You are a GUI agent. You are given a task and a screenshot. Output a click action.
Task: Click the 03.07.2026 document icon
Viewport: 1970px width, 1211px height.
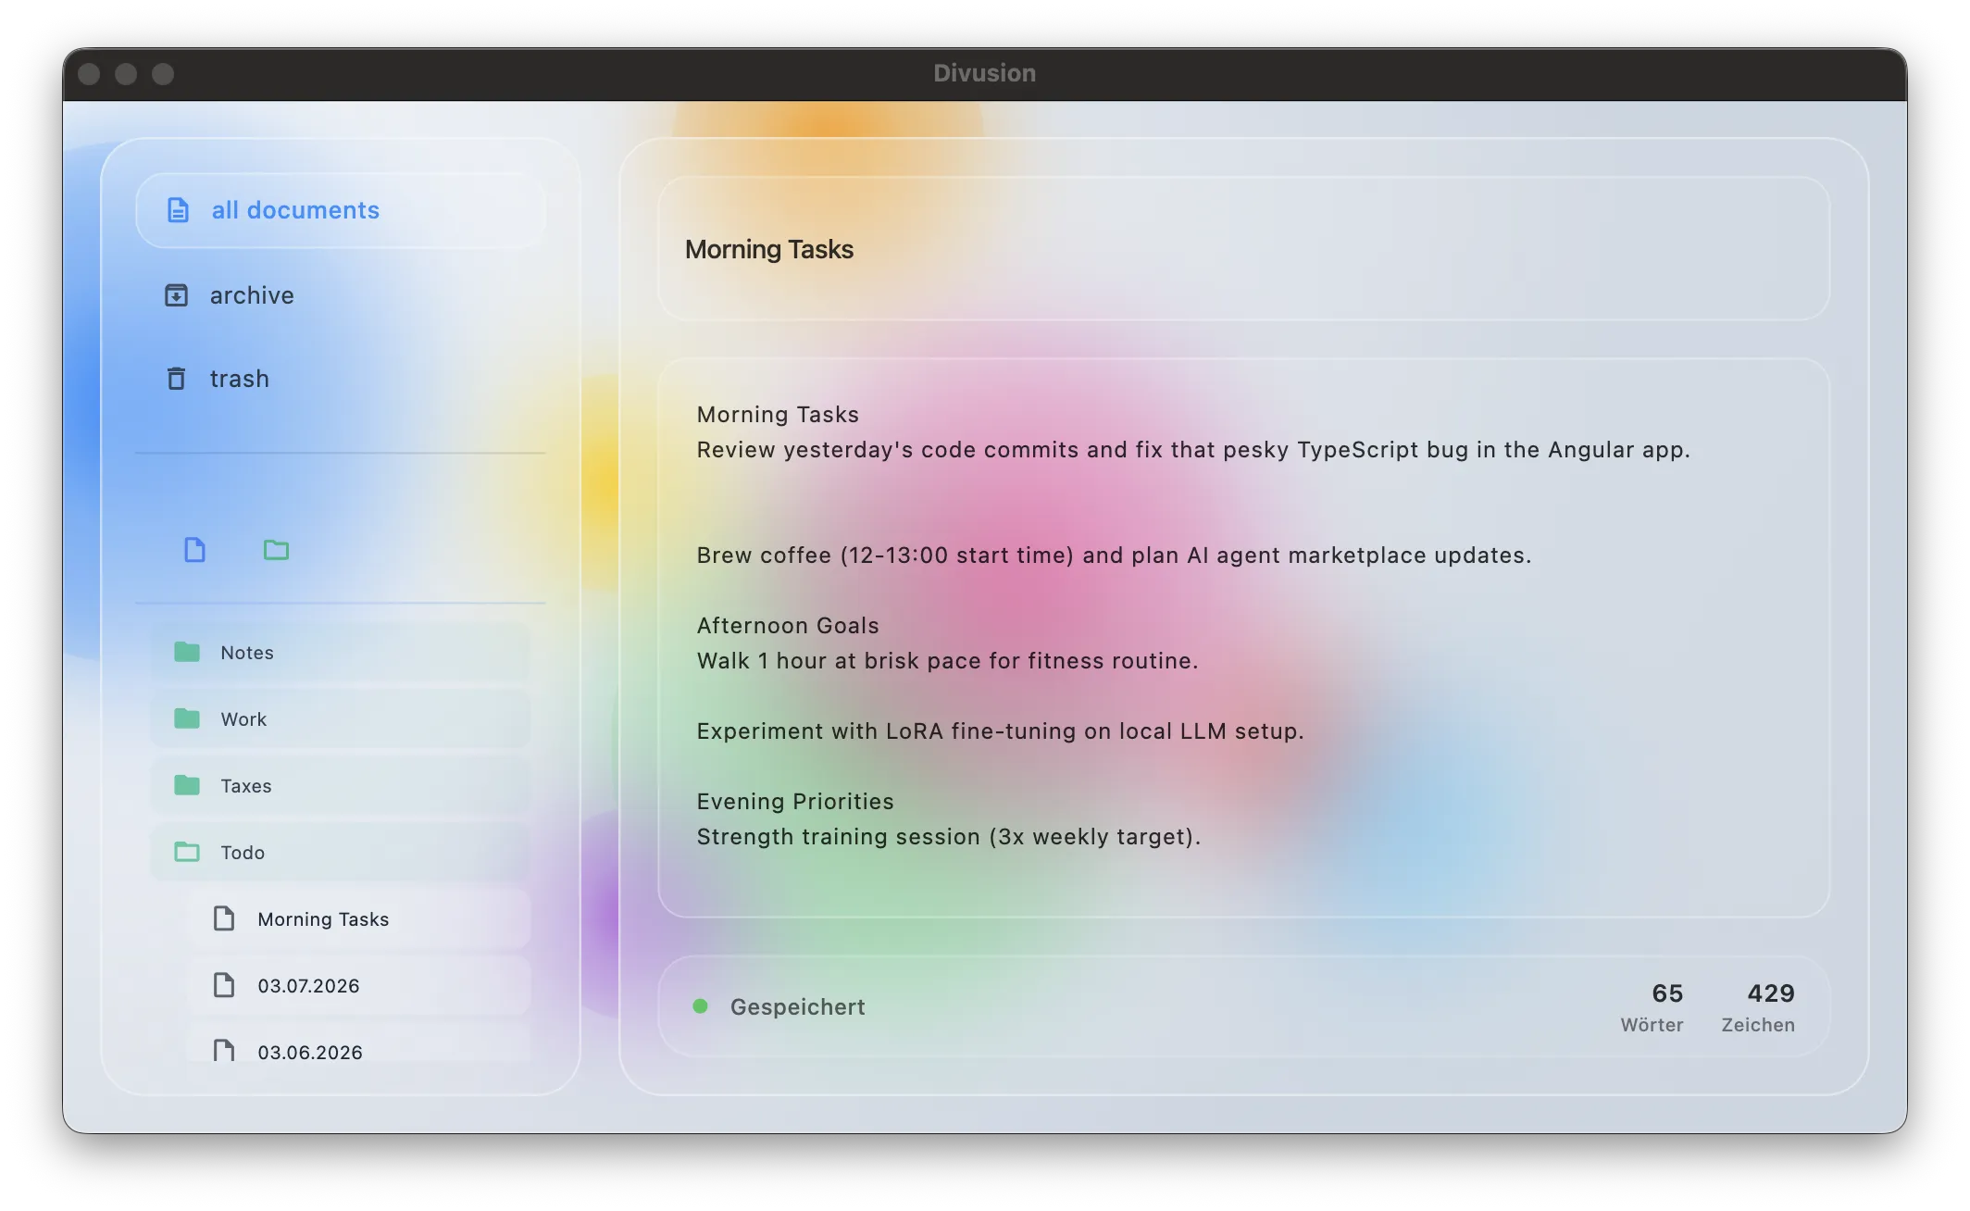click(x=224, y=985)
